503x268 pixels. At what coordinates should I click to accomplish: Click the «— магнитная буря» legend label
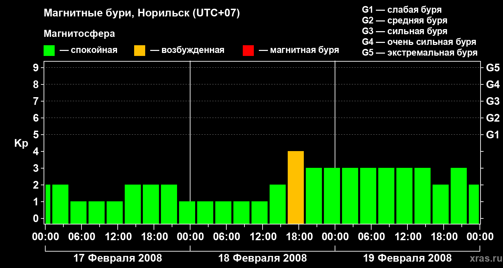(x=299, y=50)
